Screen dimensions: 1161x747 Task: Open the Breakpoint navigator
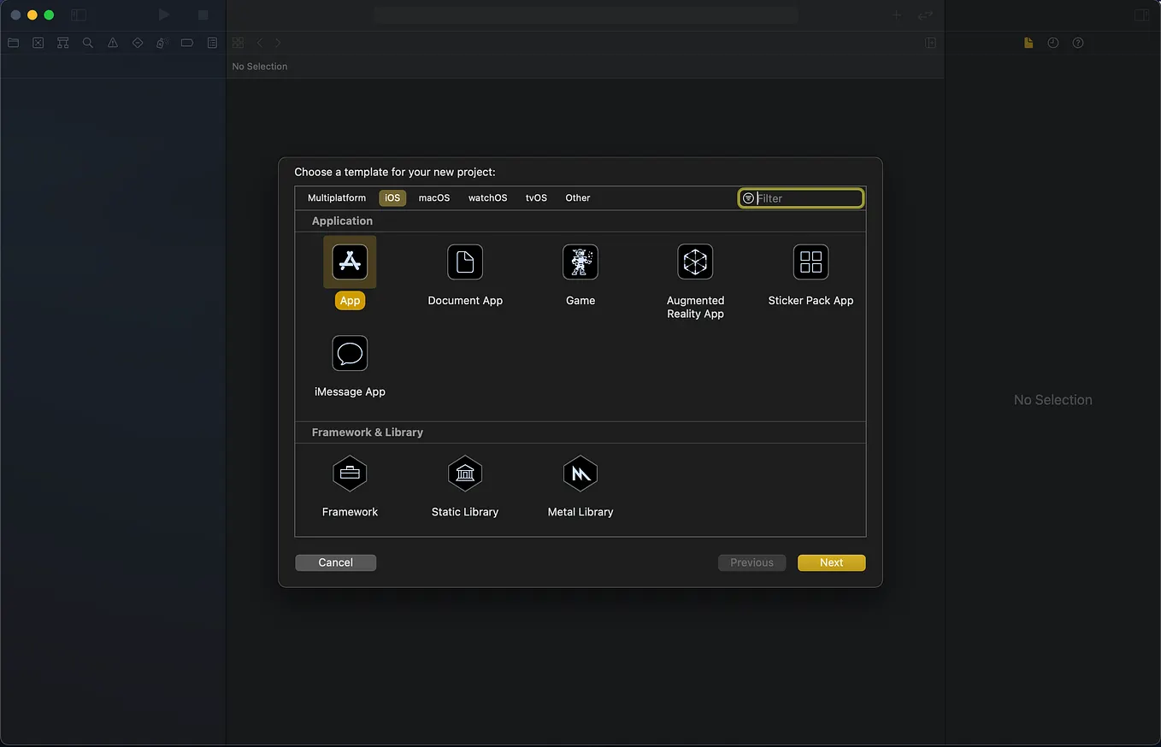coord(186,43)
